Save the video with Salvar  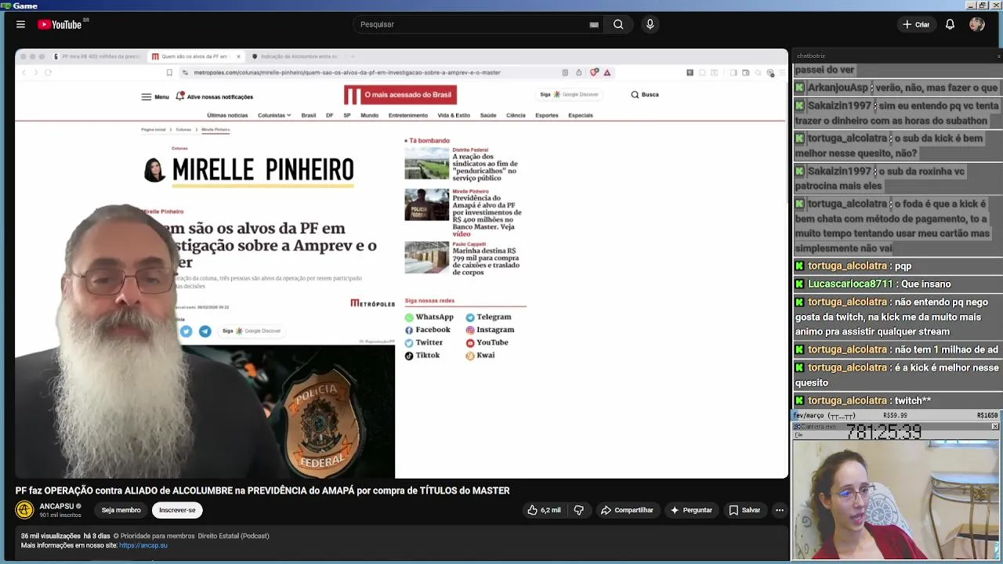pyautogui.click(x=744, y=510)
